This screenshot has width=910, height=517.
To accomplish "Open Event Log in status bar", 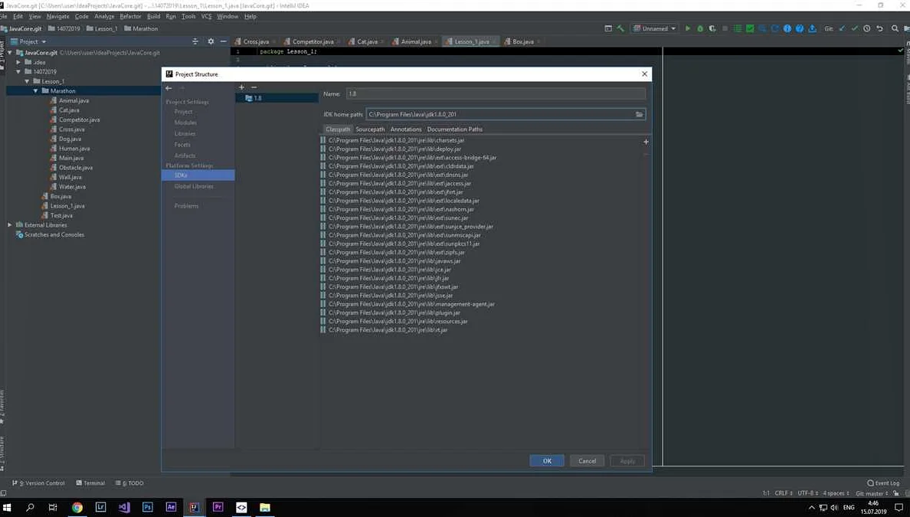I will tap(882, 483).
